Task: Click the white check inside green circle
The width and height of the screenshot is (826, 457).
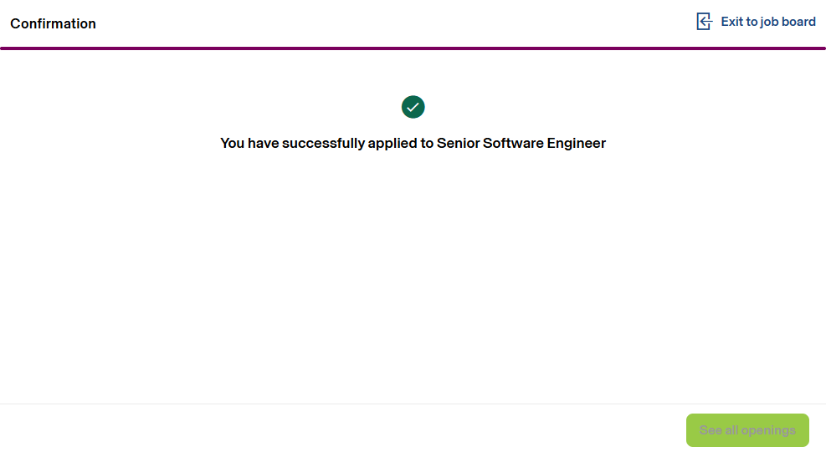Action: click(413, 107)
